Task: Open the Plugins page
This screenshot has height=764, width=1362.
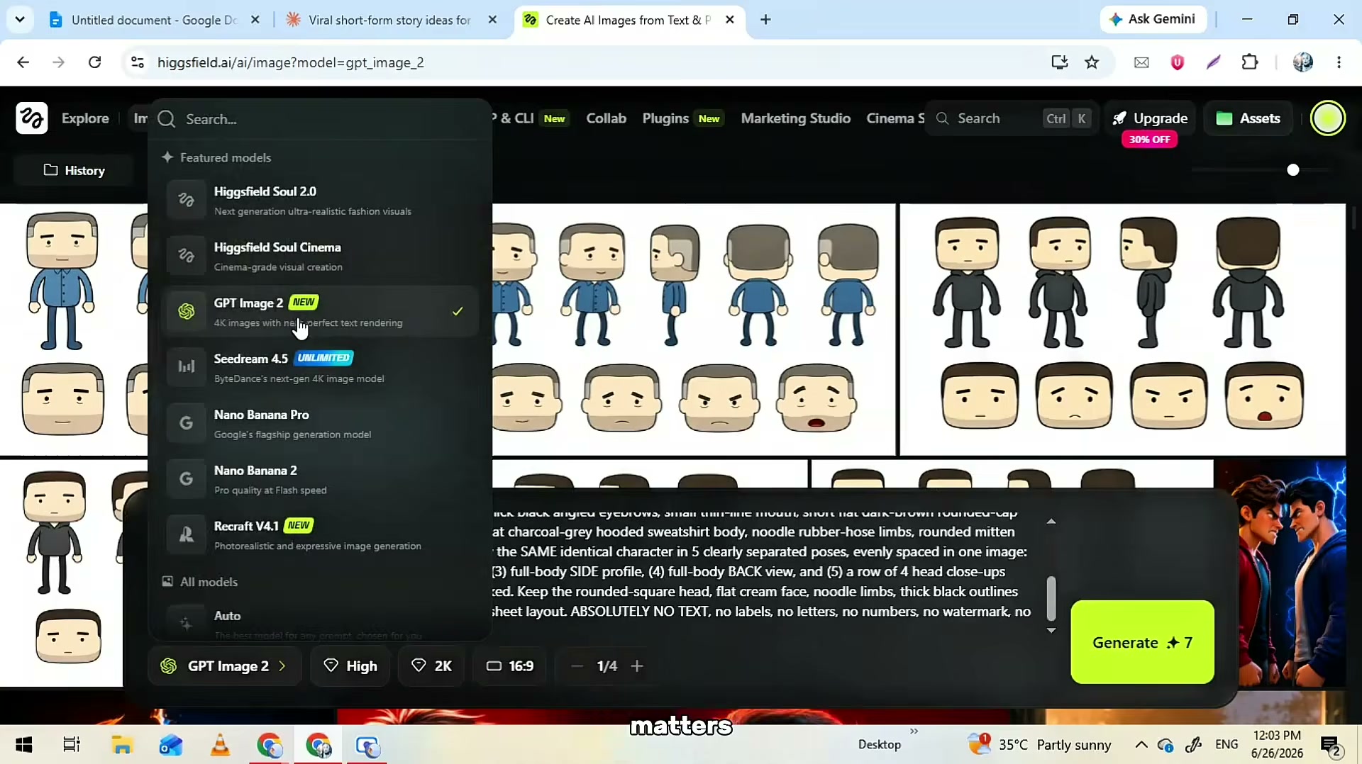Action: (x=665, y=118)
